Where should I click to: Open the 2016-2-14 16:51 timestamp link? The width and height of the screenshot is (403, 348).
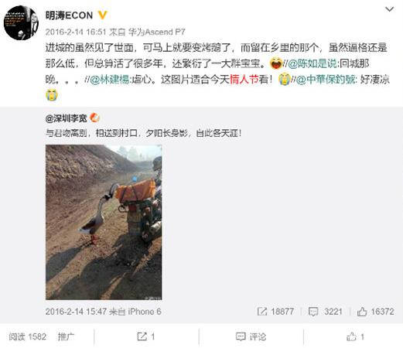[76, 32]
